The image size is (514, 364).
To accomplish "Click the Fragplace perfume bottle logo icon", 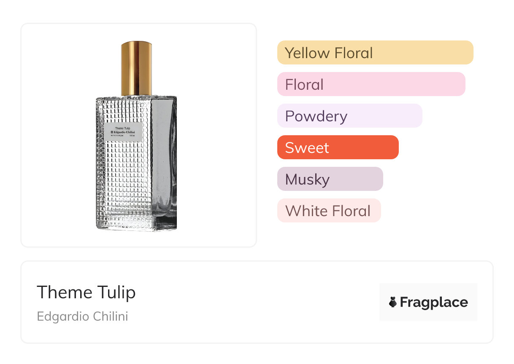I will (x=393, y=302).
